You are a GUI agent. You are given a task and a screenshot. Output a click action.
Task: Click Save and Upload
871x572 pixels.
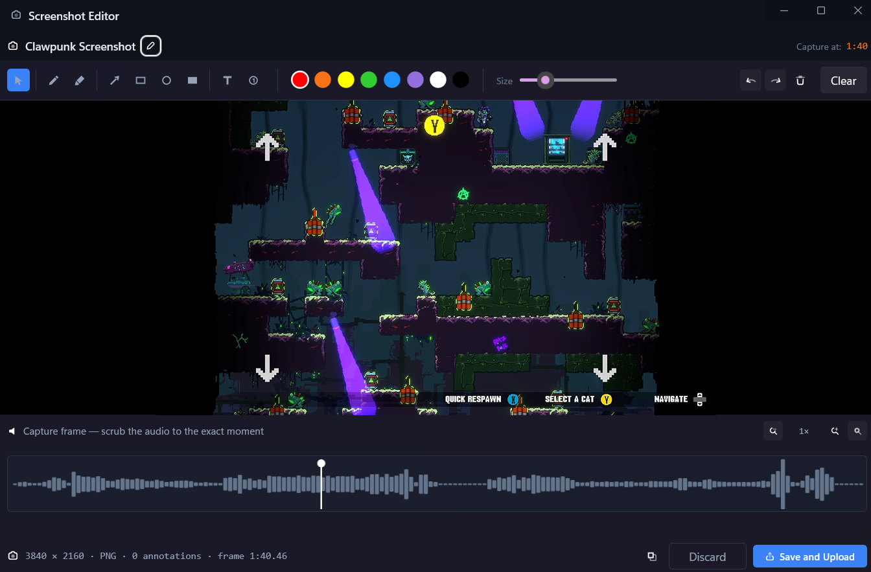click(x=810, y=556)
